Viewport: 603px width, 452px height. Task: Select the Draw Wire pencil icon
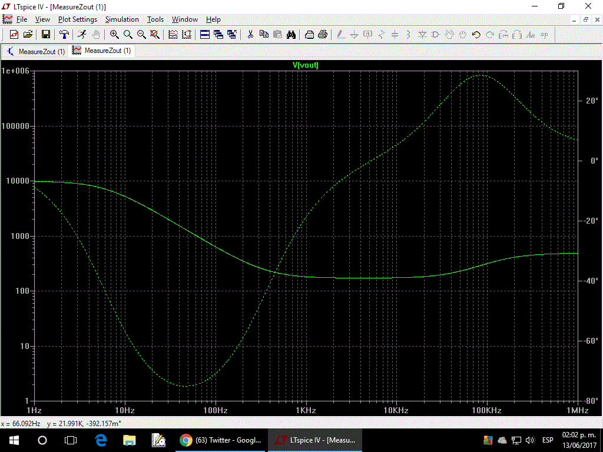click(341, 35)
